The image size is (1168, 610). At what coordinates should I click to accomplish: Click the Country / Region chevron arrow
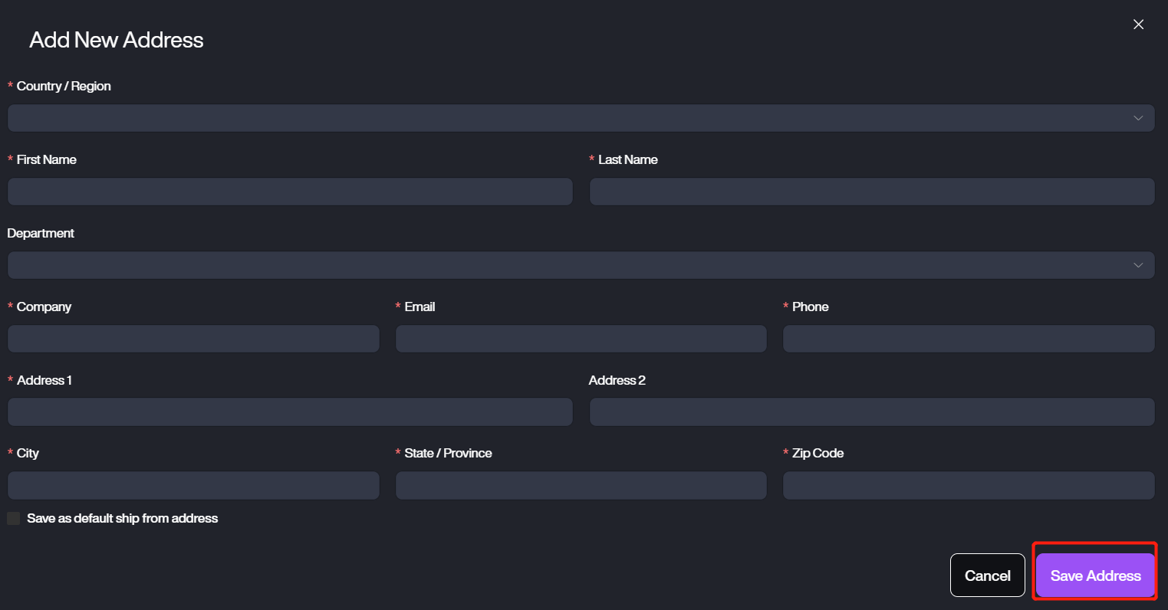1138,118
